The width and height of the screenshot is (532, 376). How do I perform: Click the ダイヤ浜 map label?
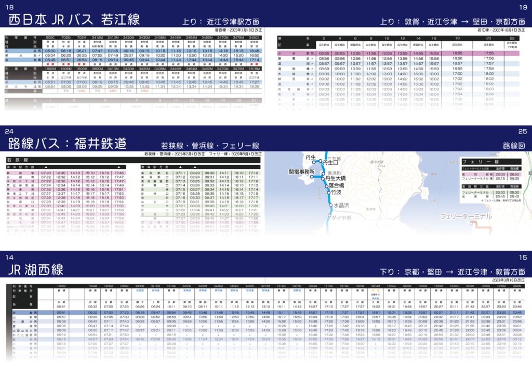tap(341, 218)
